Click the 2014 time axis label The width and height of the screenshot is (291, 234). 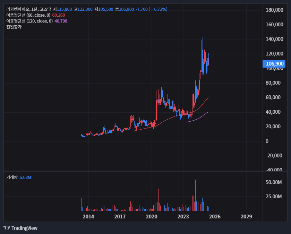(x=88, y=217)
